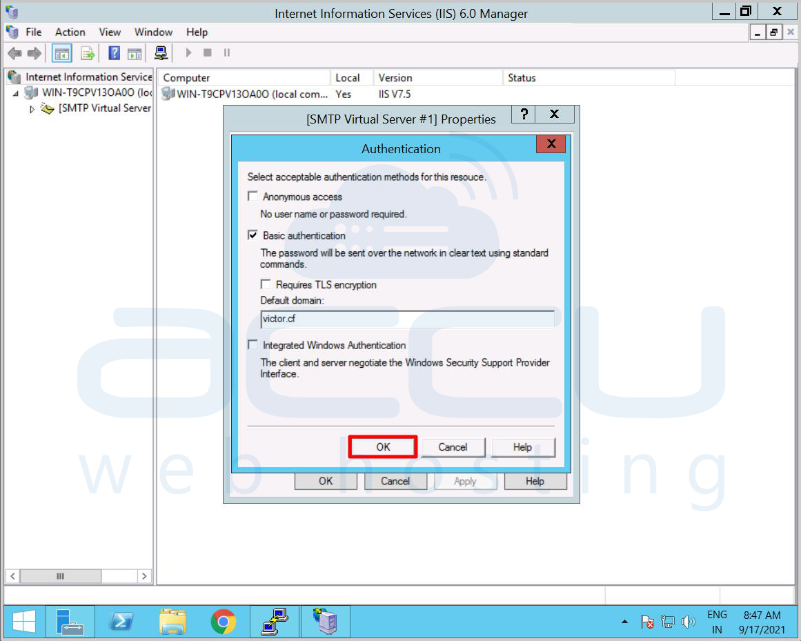Click the ENG IN language indicator

tap(717, 622)
